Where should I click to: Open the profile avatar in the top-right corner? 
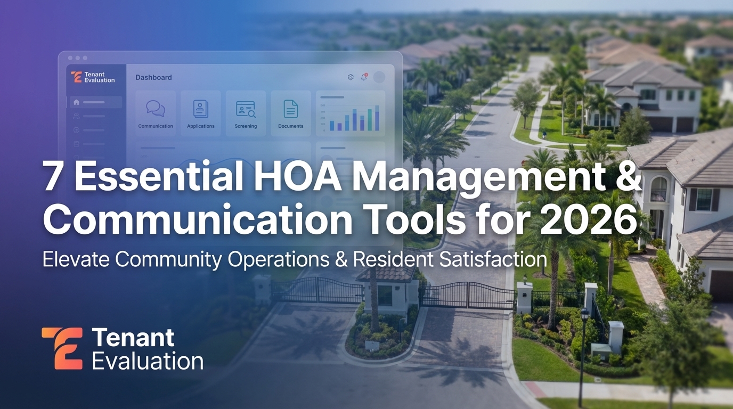379,77
